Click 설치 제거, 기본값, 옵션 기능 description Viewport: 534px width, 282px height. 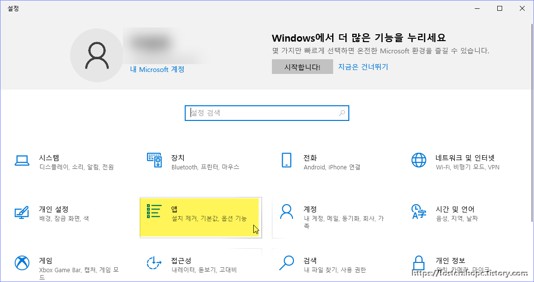[209, 218]
